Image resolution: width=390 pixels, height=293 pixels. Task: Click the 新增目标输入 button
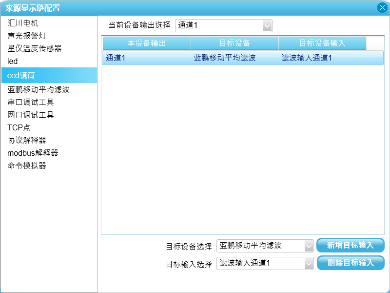tap(350, 245)
